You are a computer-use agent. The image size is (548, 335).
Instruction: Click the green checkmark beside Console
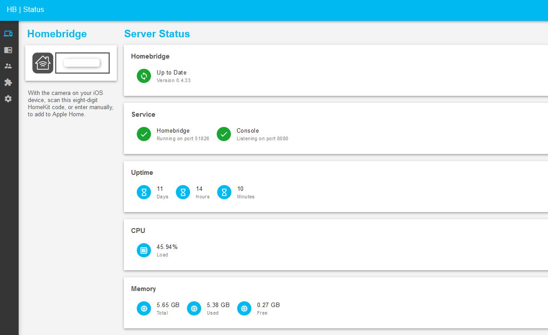point(224,134)
